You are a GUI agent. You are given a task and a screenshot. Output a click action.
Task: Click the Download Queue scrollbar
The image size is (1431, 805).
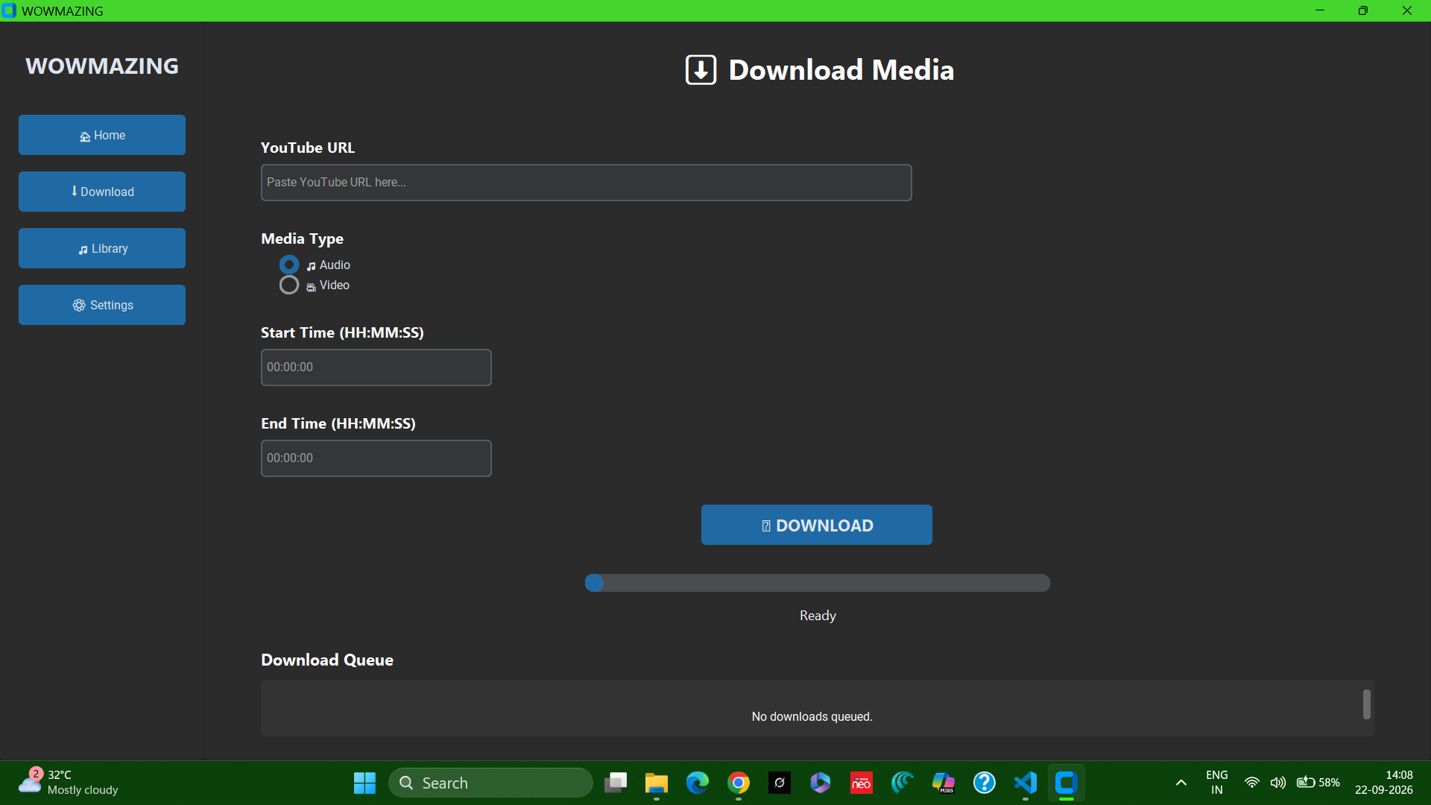click(1366, 704)
